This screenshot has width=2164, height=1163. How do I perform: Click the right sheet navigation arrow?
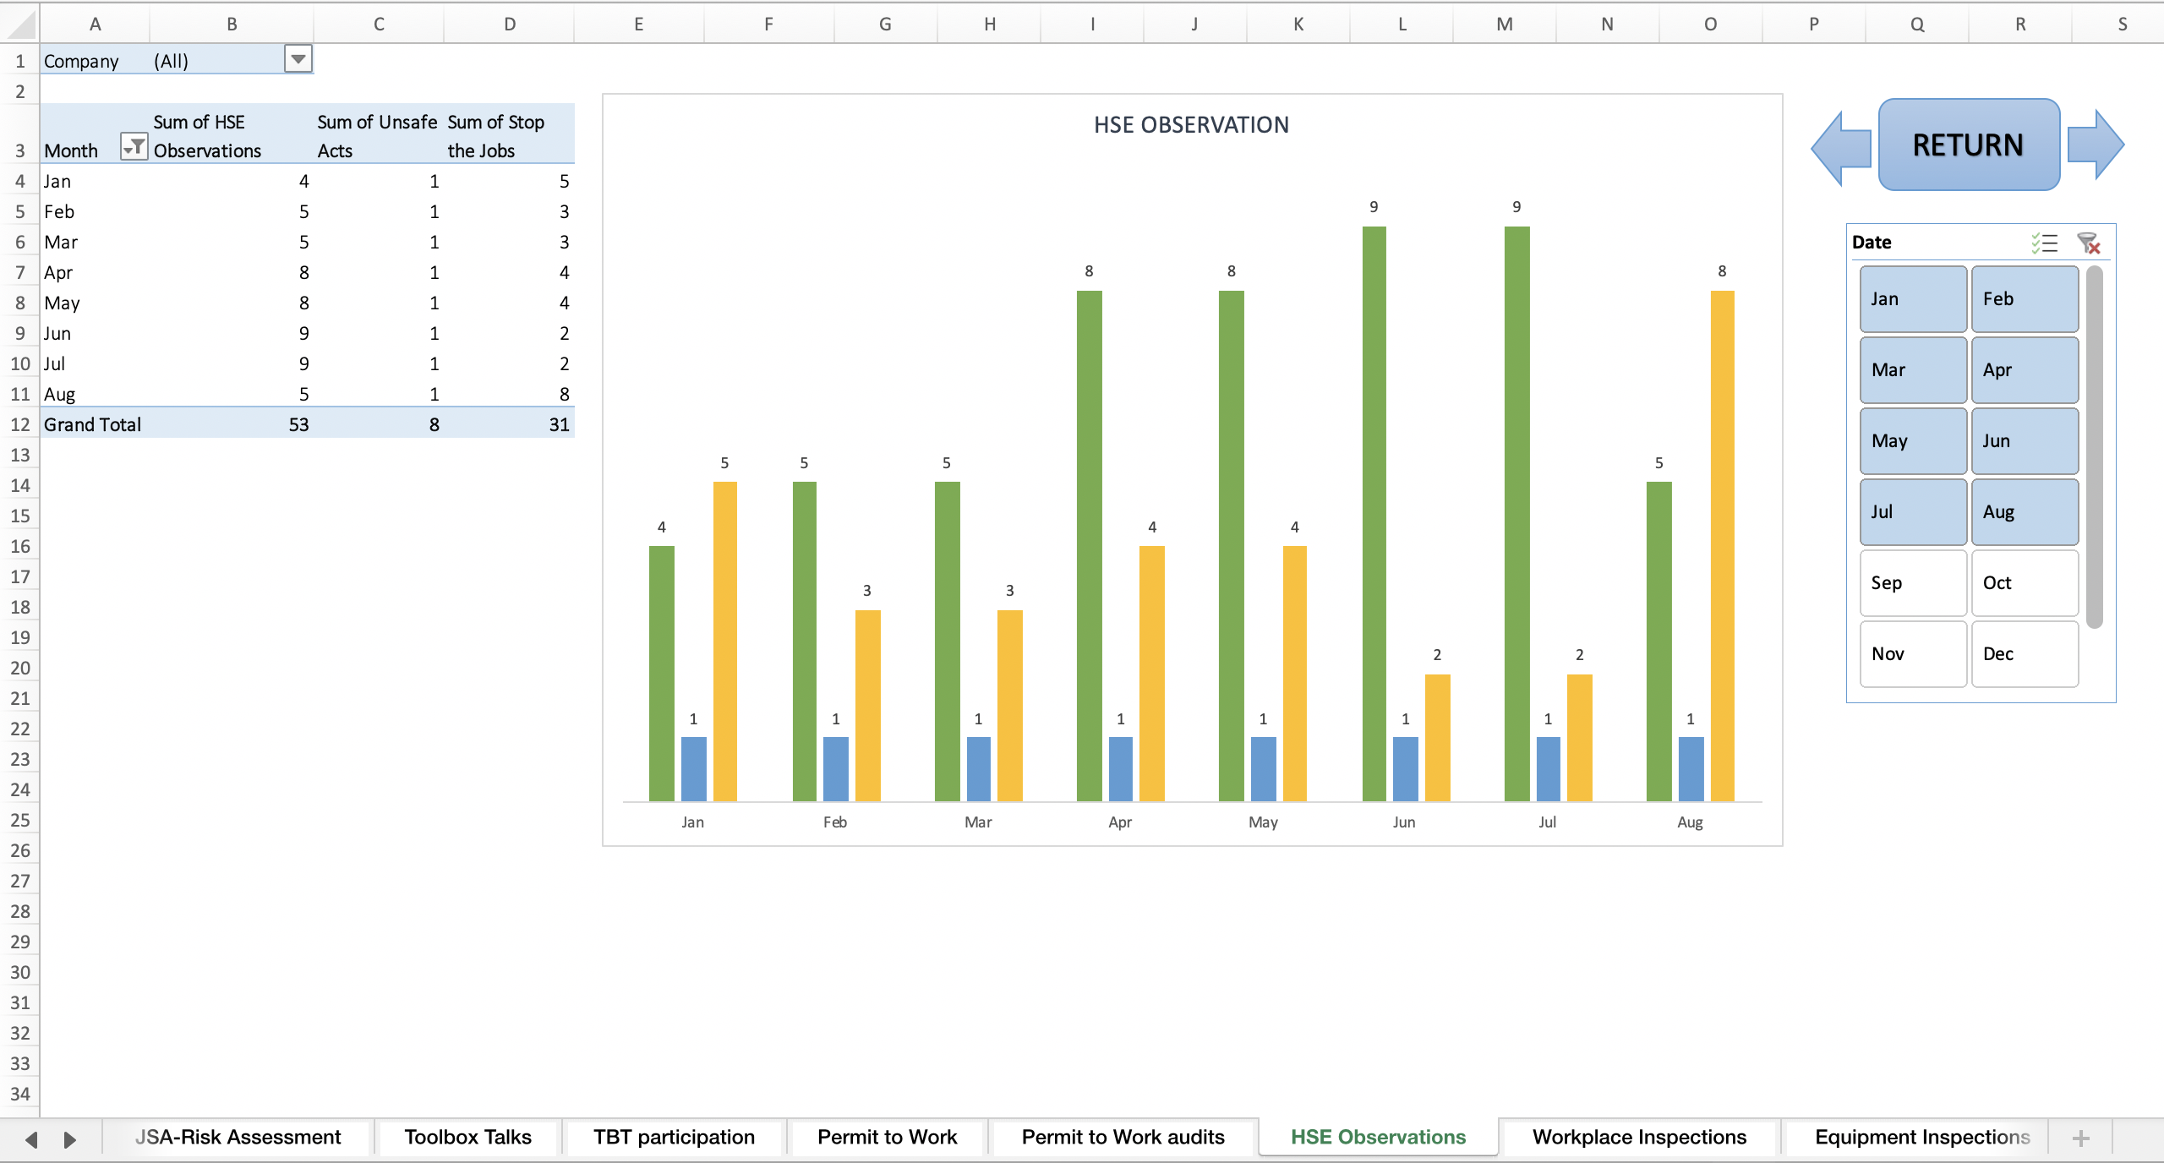click(69, 1137)
